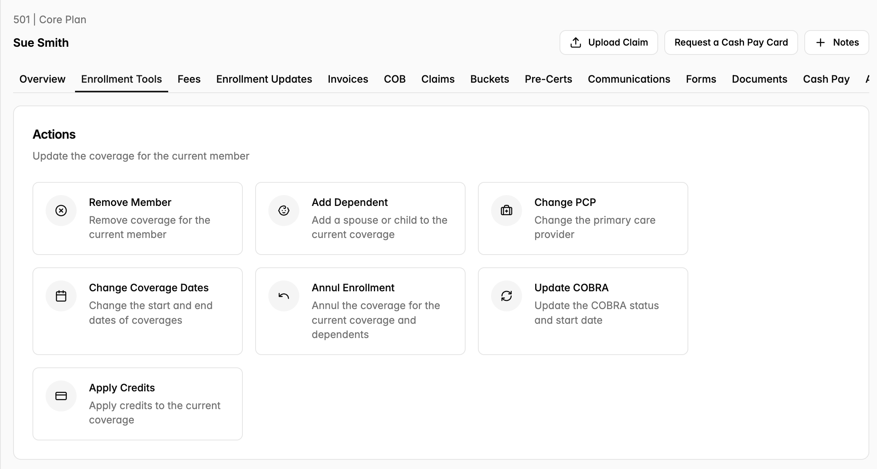Switch to the Cash Pay tab
The height and width of the screenshot is (469, 877).
pyautogui.click(x=826, y=79)
